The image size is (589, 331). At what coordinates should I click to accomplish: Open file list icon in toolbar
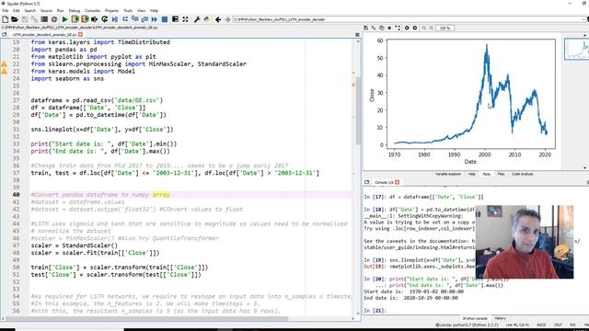(x=44, y=19)
